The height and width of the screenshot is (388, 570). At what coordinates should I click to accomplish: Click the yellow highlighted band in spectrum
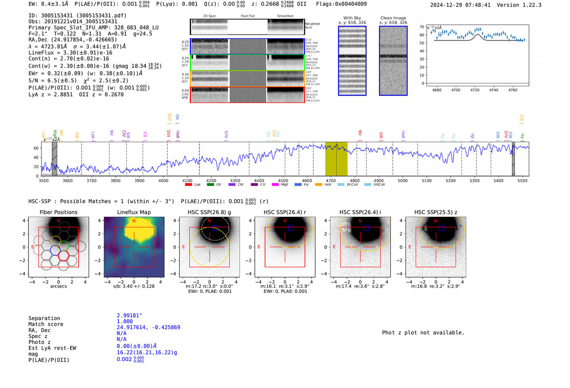336,159
